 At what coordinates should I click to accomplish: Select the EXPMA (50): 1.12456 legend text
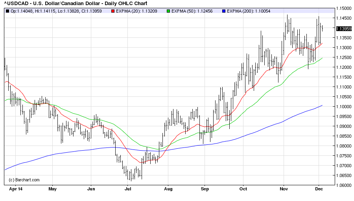(x=192, y=11)
